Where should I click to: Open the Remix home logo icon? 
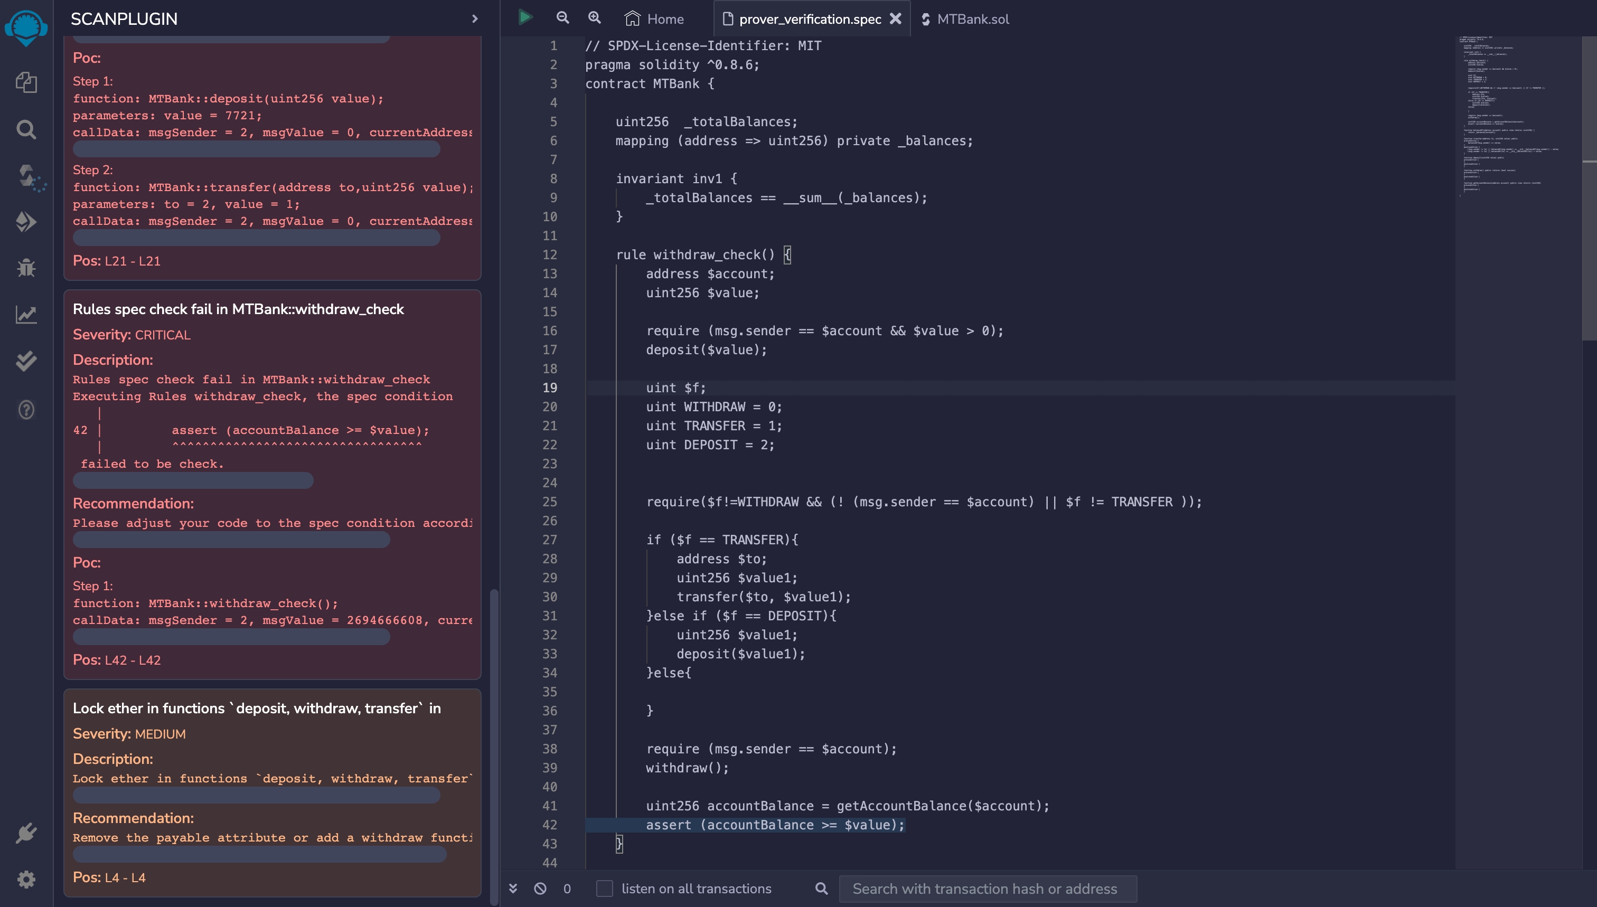tap(26, 27)
